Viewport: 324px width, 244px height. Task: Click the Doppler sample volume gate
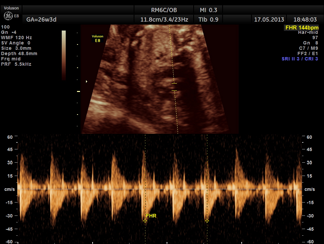click(174, 87)
